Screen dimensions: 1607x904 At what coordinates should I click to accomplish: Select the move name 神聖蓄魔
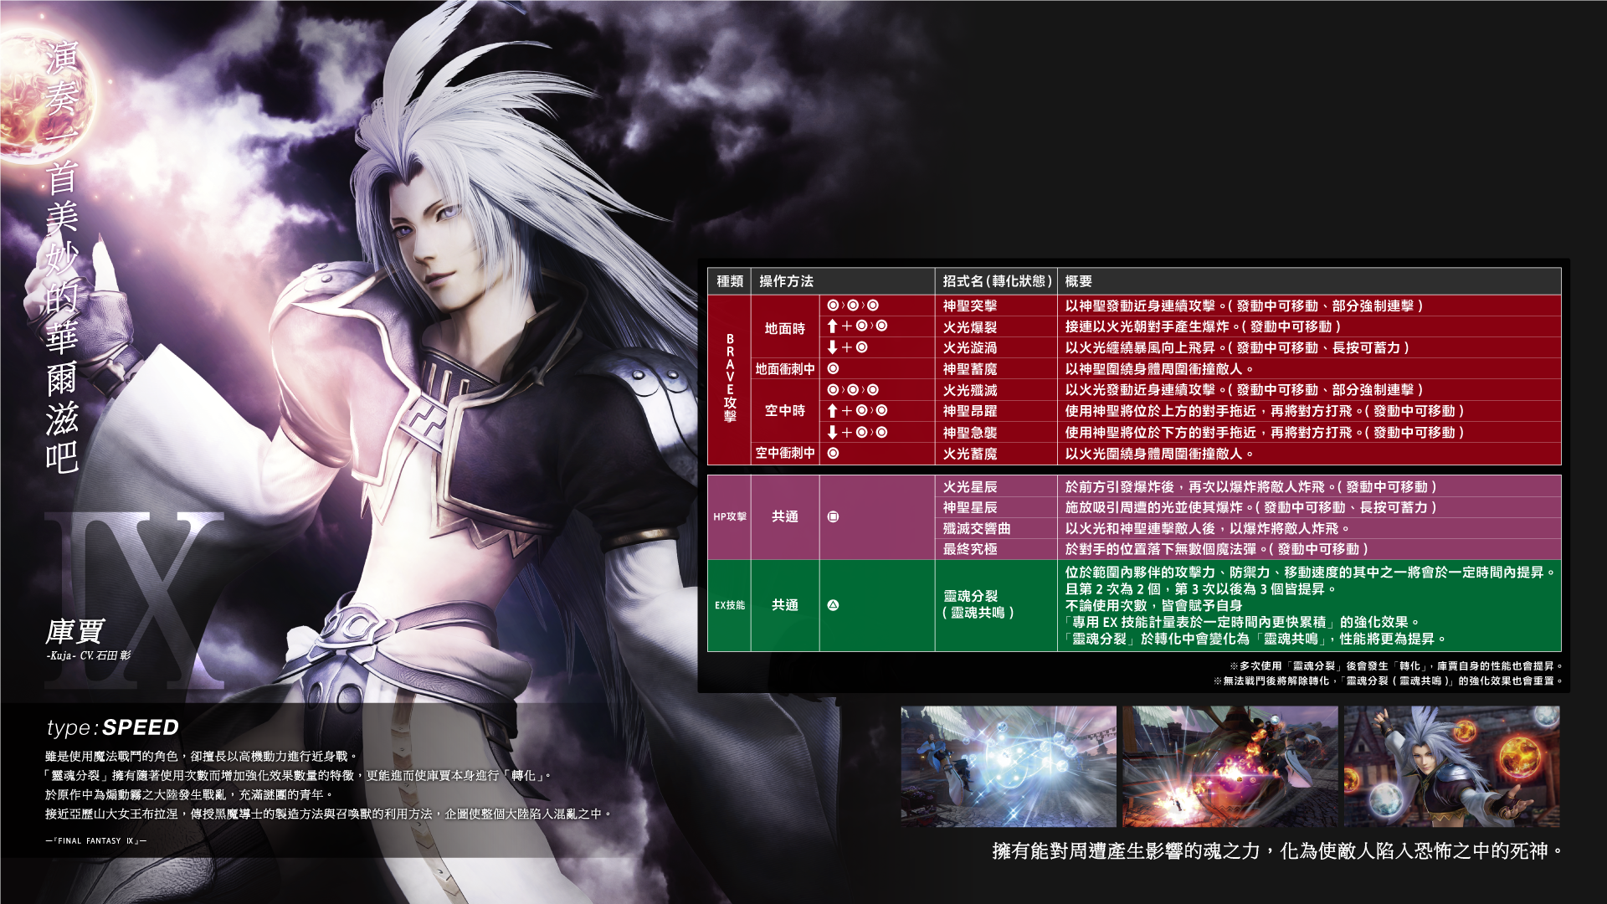point(970,368)
